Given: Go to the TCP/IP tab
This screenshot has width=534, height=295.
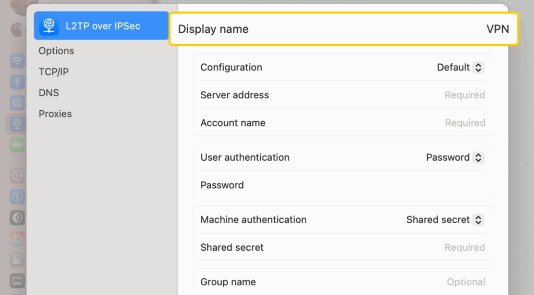Looking at the screenshot, I should click(x=54, y=72).
